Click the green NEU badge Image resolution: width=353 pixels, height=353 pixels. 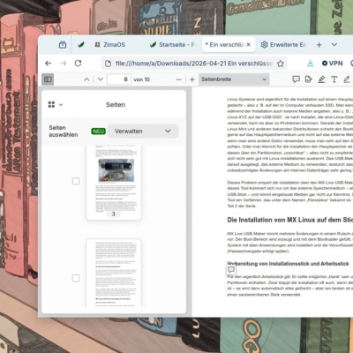click(x=98, y=131)
